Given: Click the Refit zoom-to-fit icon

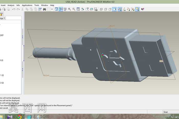Looking at the screenshot, I should (78, 9).
